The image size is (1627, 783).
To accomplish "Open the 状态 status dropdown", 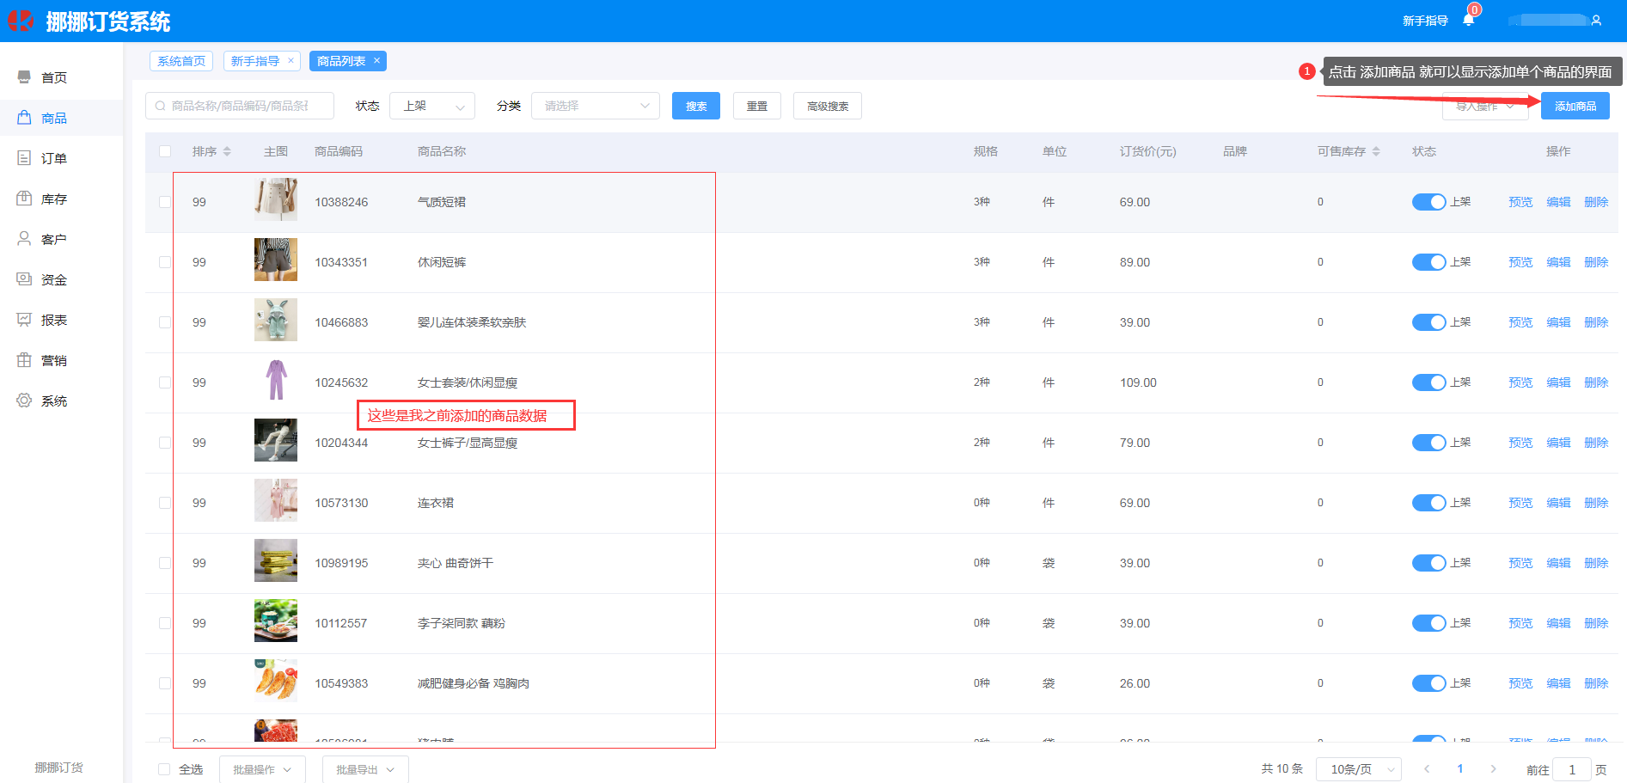I will [432, 106].
